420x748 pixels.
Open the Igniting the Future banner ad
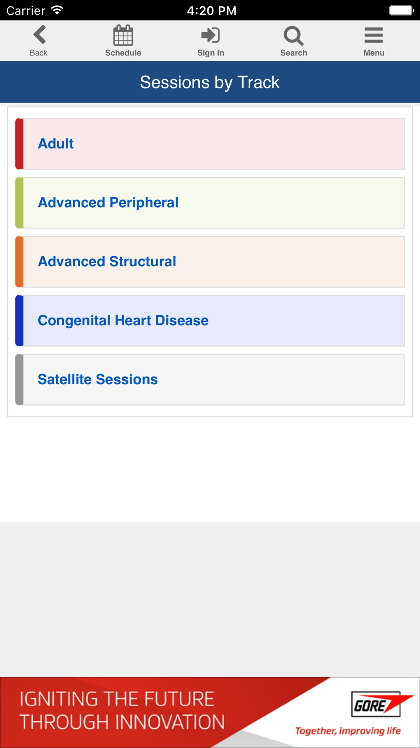(x=210, y=712)
